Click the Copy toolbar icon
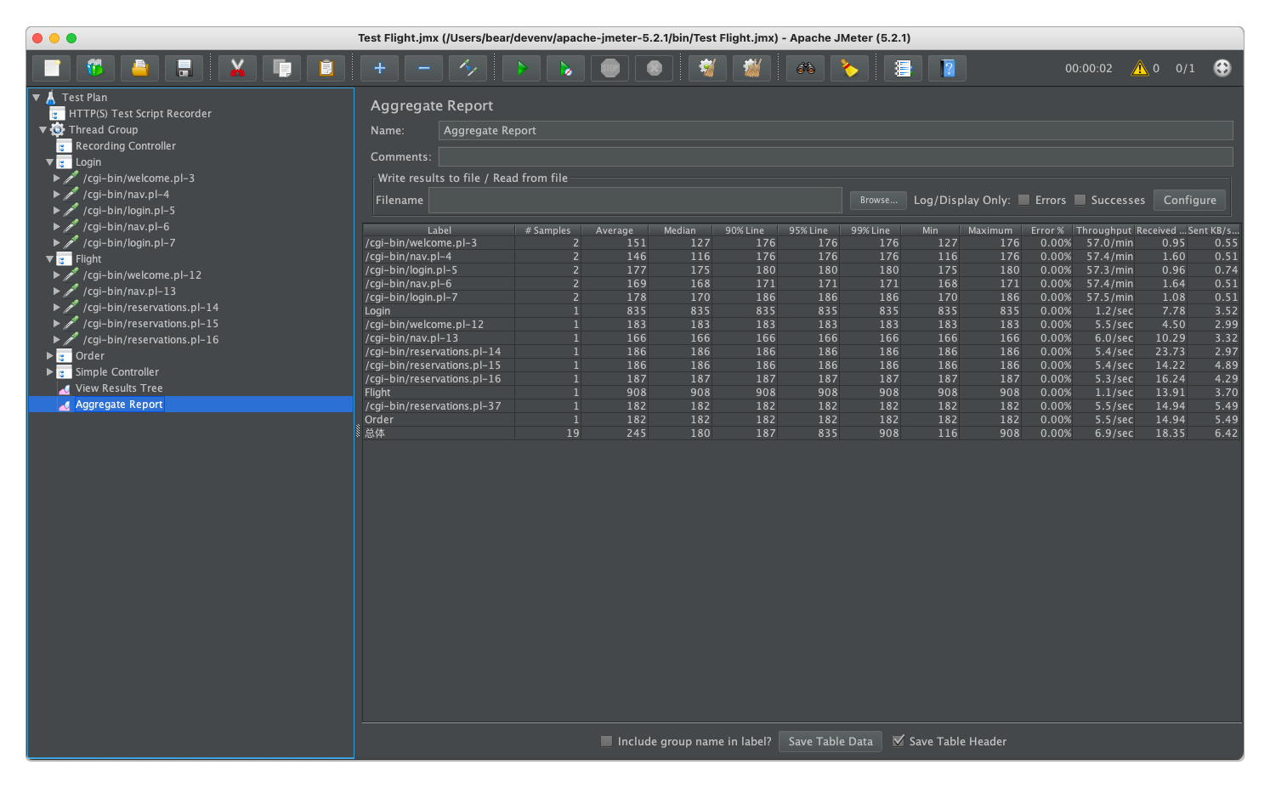1270x787 pixels. point(281,68)
